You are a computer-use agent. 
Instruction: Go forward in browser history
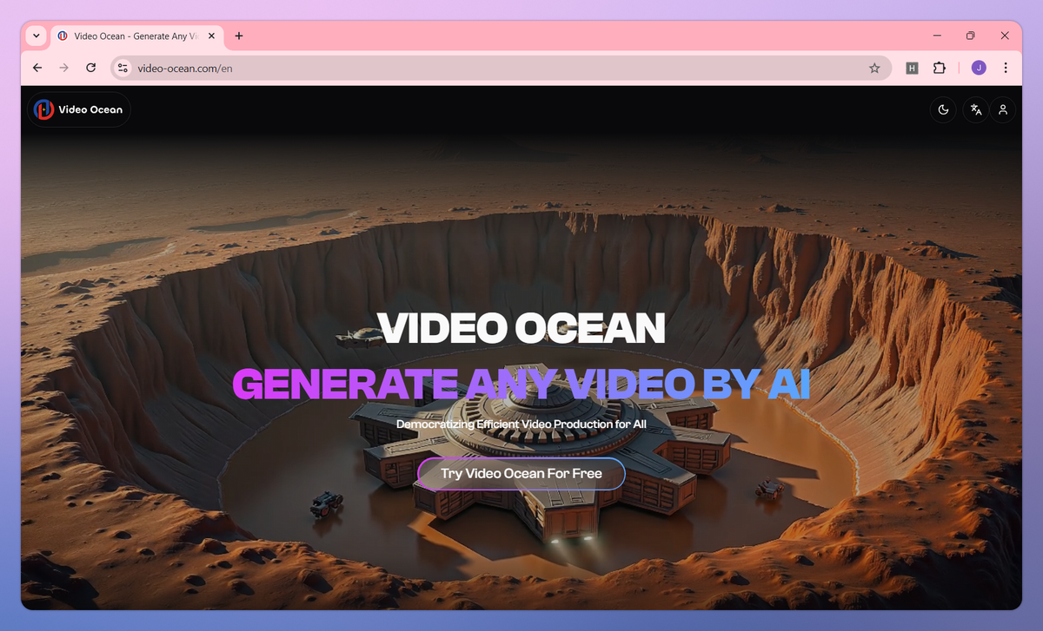pyautogui.click(x=63, y=68)
